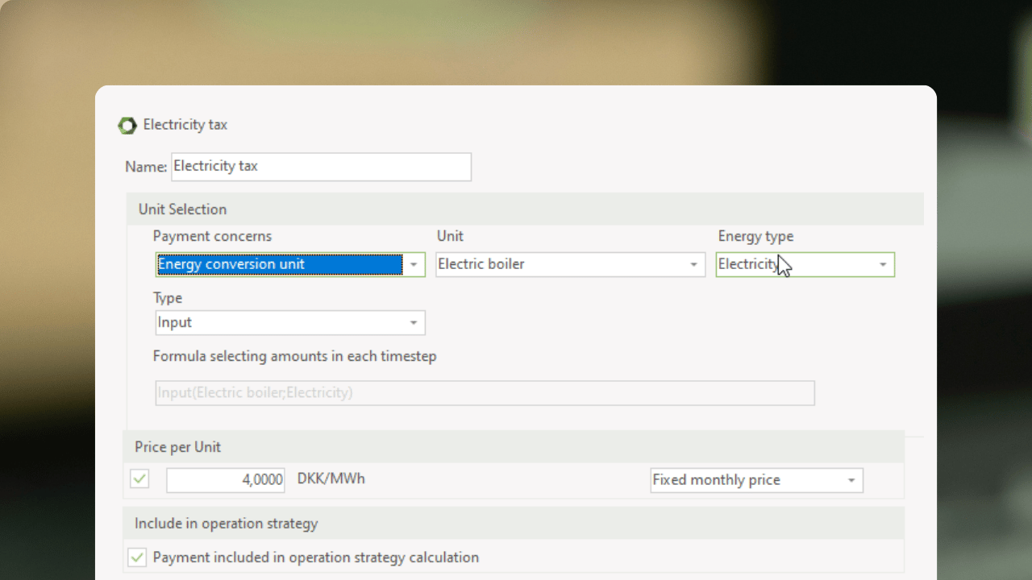Click the Unit Selection section header
1032x580 pixels.
(x=182, y=209)
